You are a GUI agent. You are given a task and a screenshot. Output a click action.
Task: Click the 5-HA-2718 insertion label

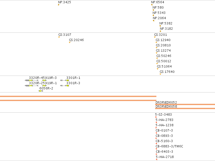(x=165, y=157)
